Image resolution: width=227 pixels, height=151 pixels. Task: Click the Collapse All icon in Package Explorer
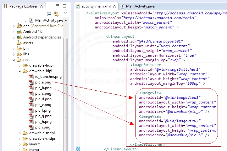(49, 14)
